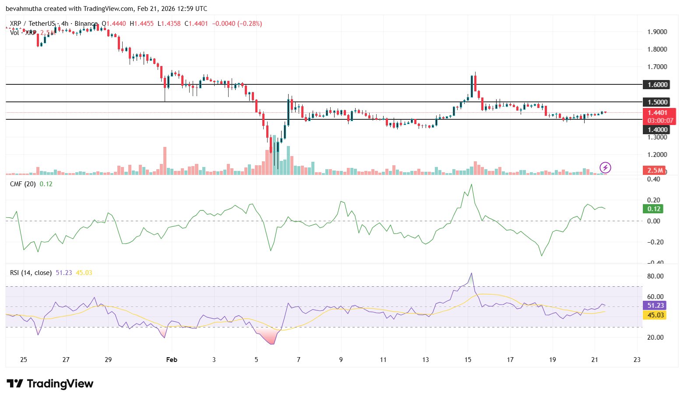Click the purple RSI value badge 51.23
Screen dimensions: 684x400
[654, 306]
